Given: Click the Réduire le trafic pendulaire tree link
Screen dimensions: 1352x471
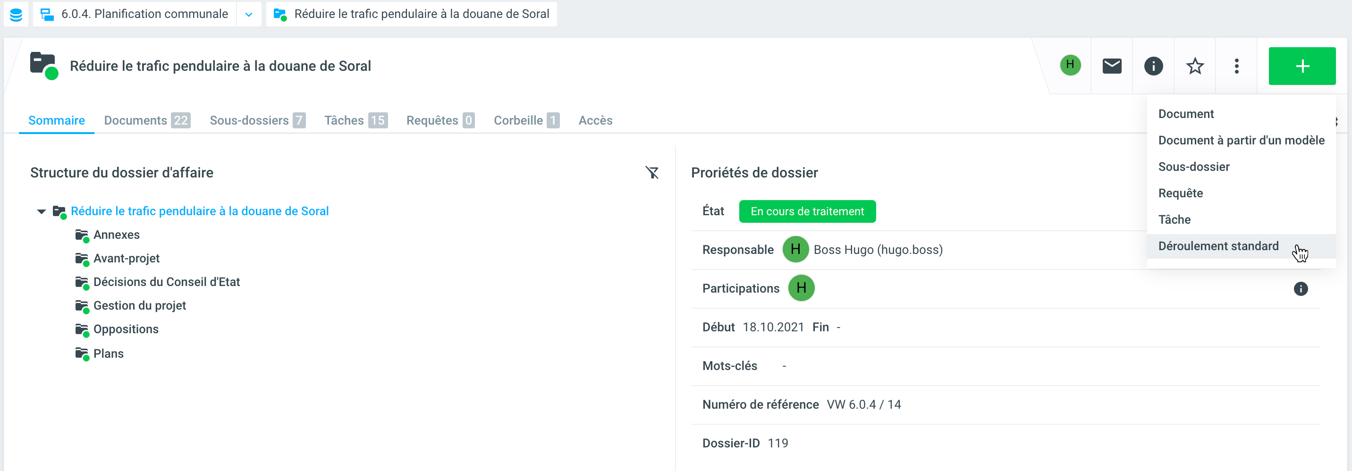Looking at the screenshot, I should coord(199,211).
